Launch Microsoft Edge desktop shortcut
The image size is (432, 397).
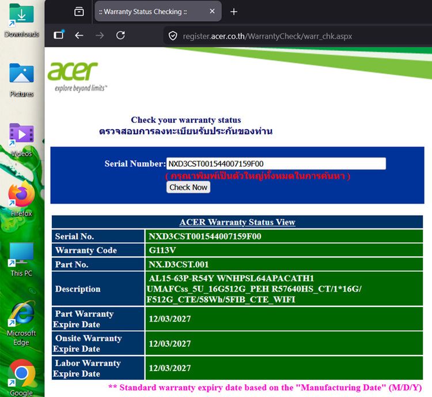click(x=21, y=324)
